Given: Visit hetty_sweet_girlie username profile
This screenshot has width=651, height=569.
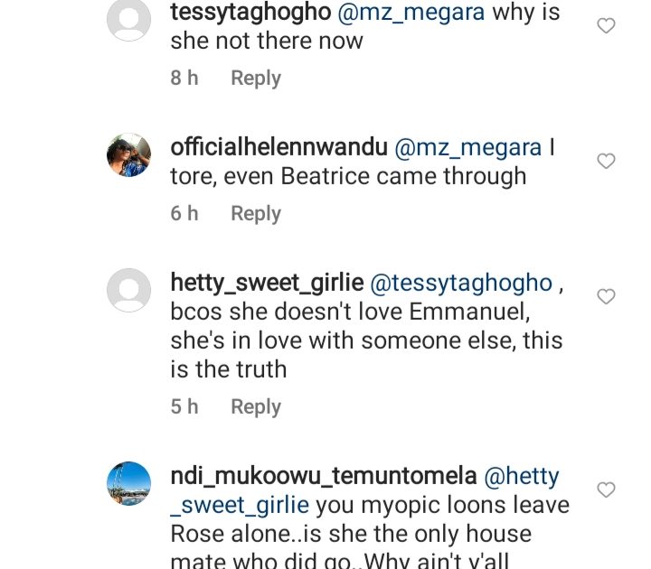Looking at the screenshot, I should 267,283.
